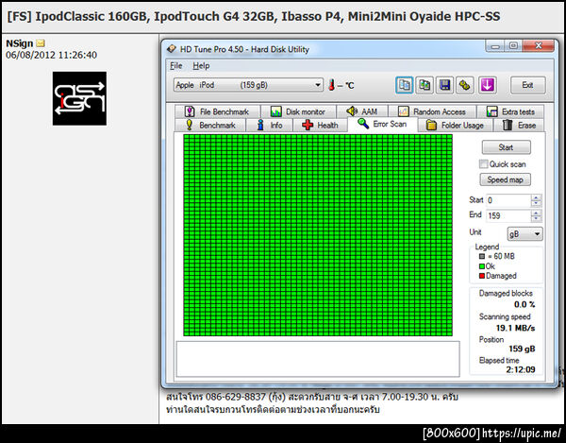Click the scanning speed 19.1 MB/s value
The height and width of the screenshot is (443, 566).
point(515,328)
